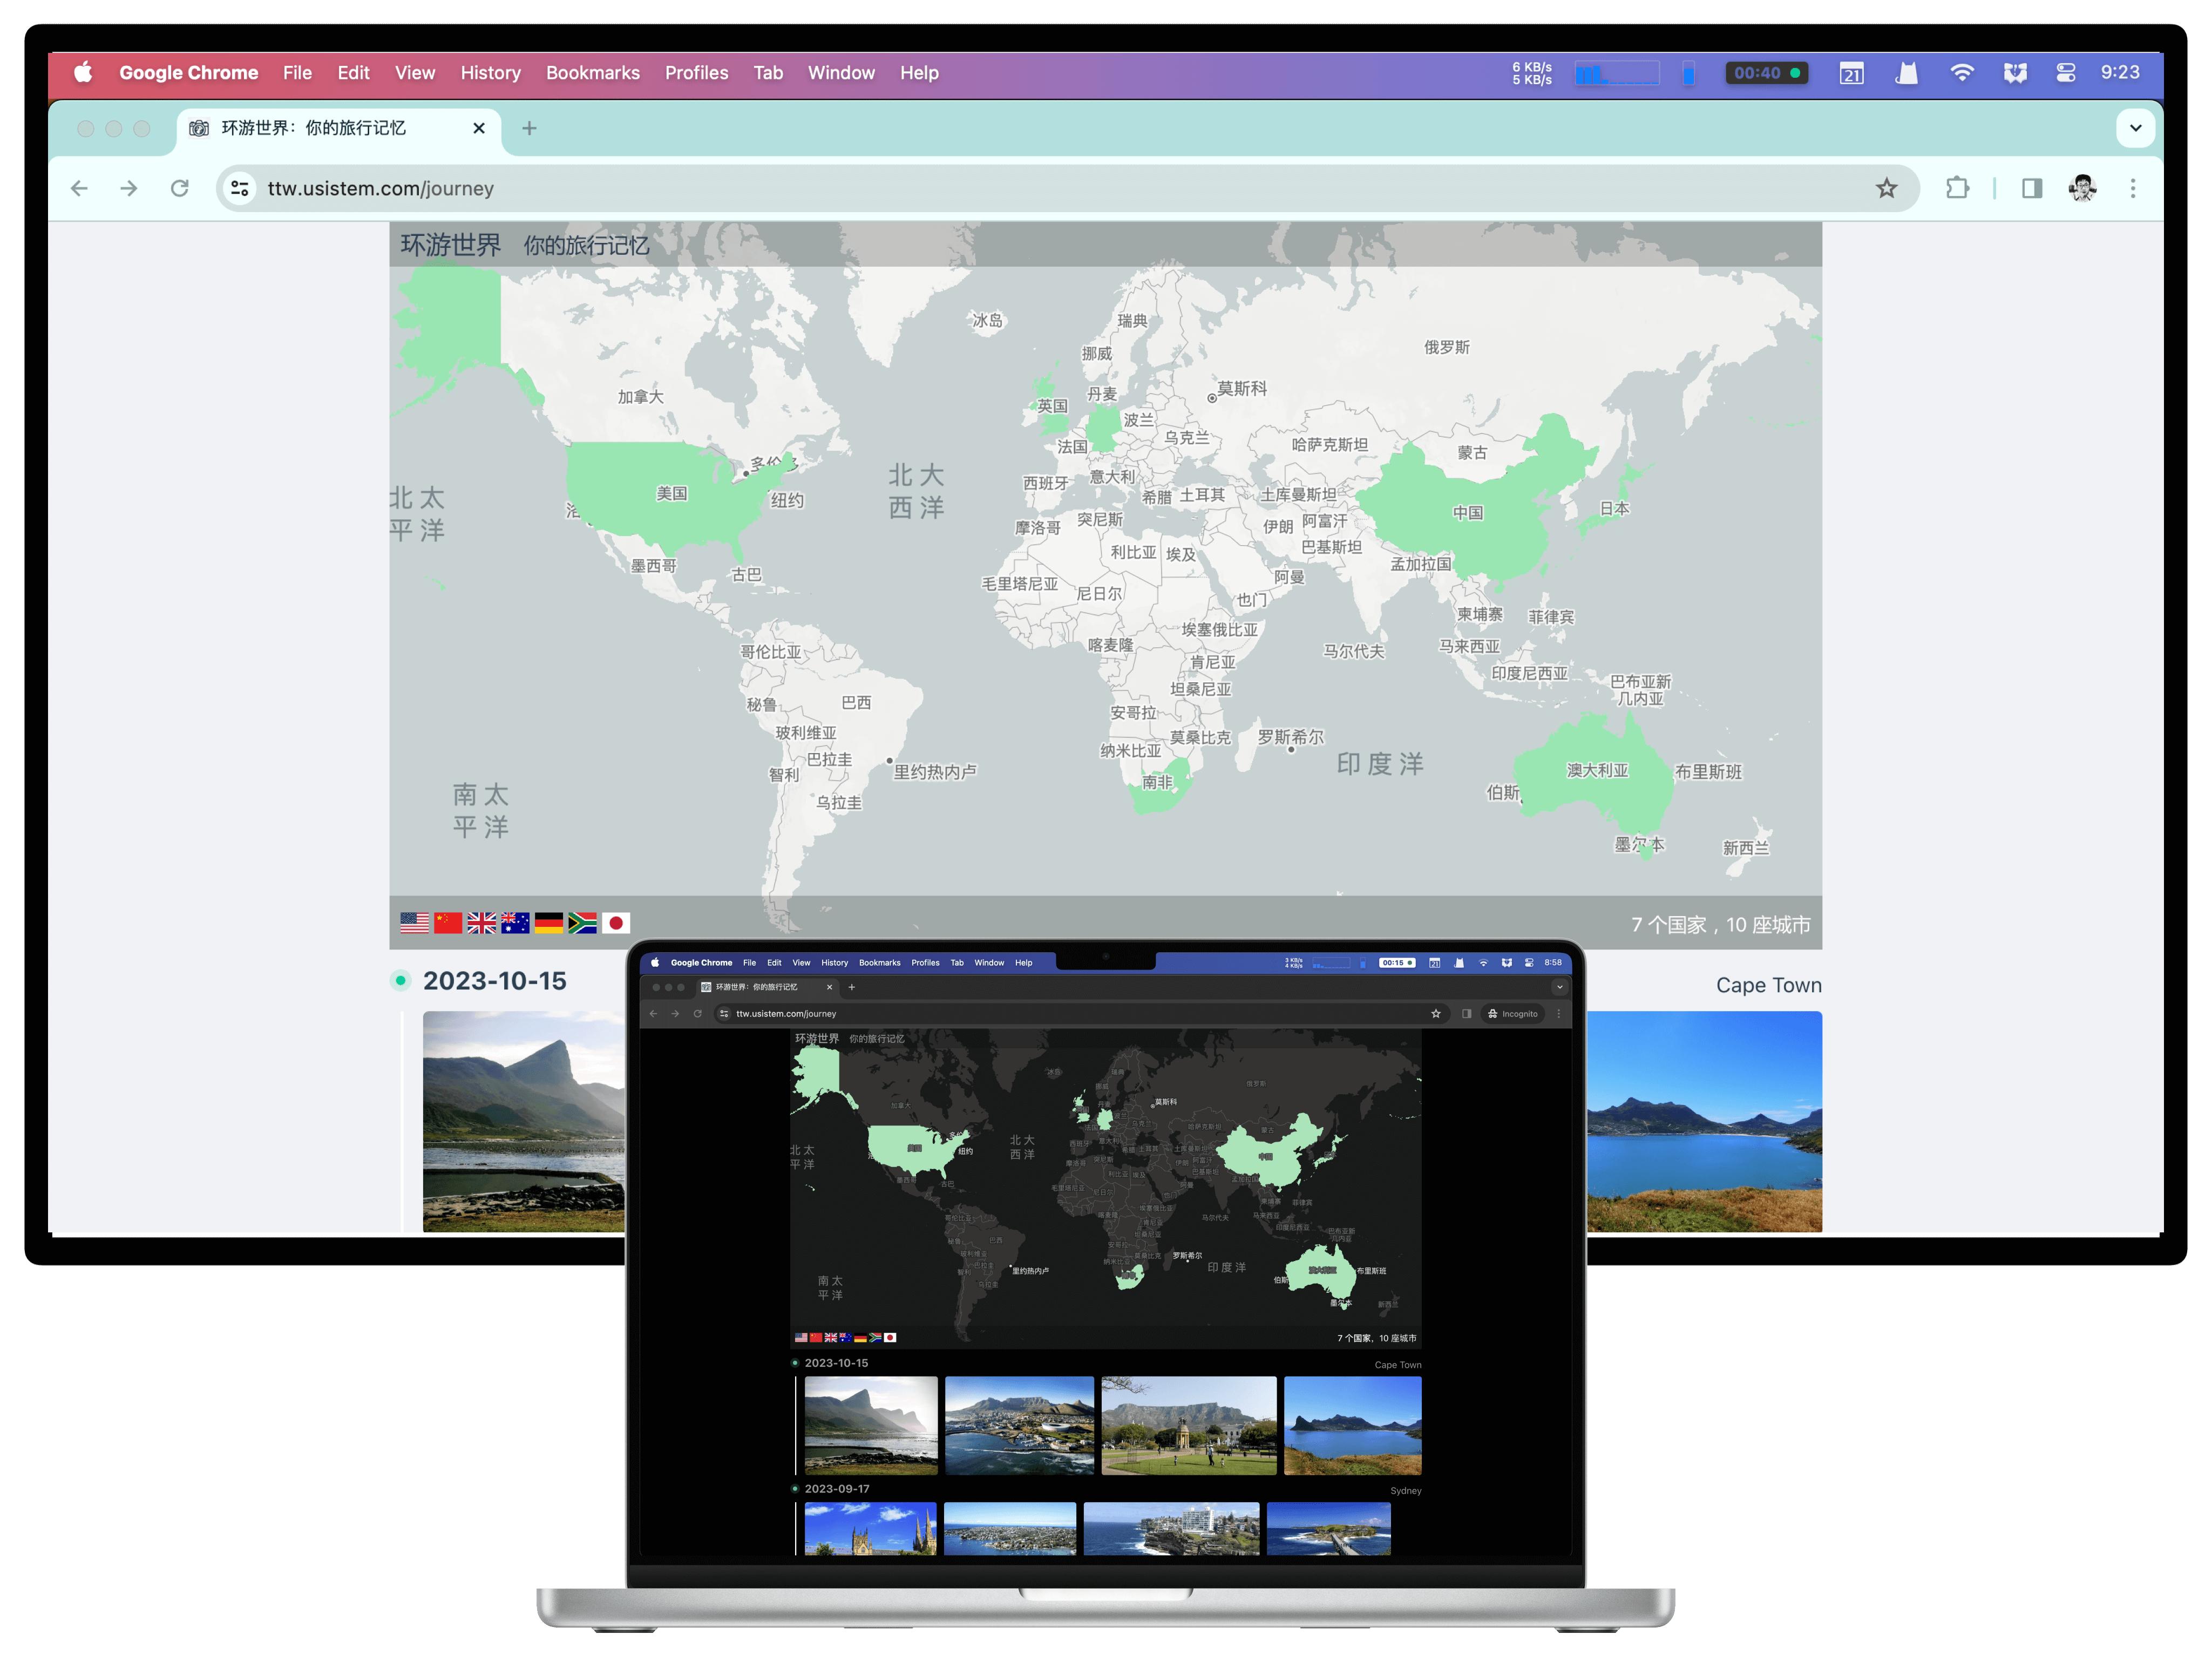This screenshot has width=2212, height=1668.
Task: Open the Bookmarks menu
Action: pos(592,73)
